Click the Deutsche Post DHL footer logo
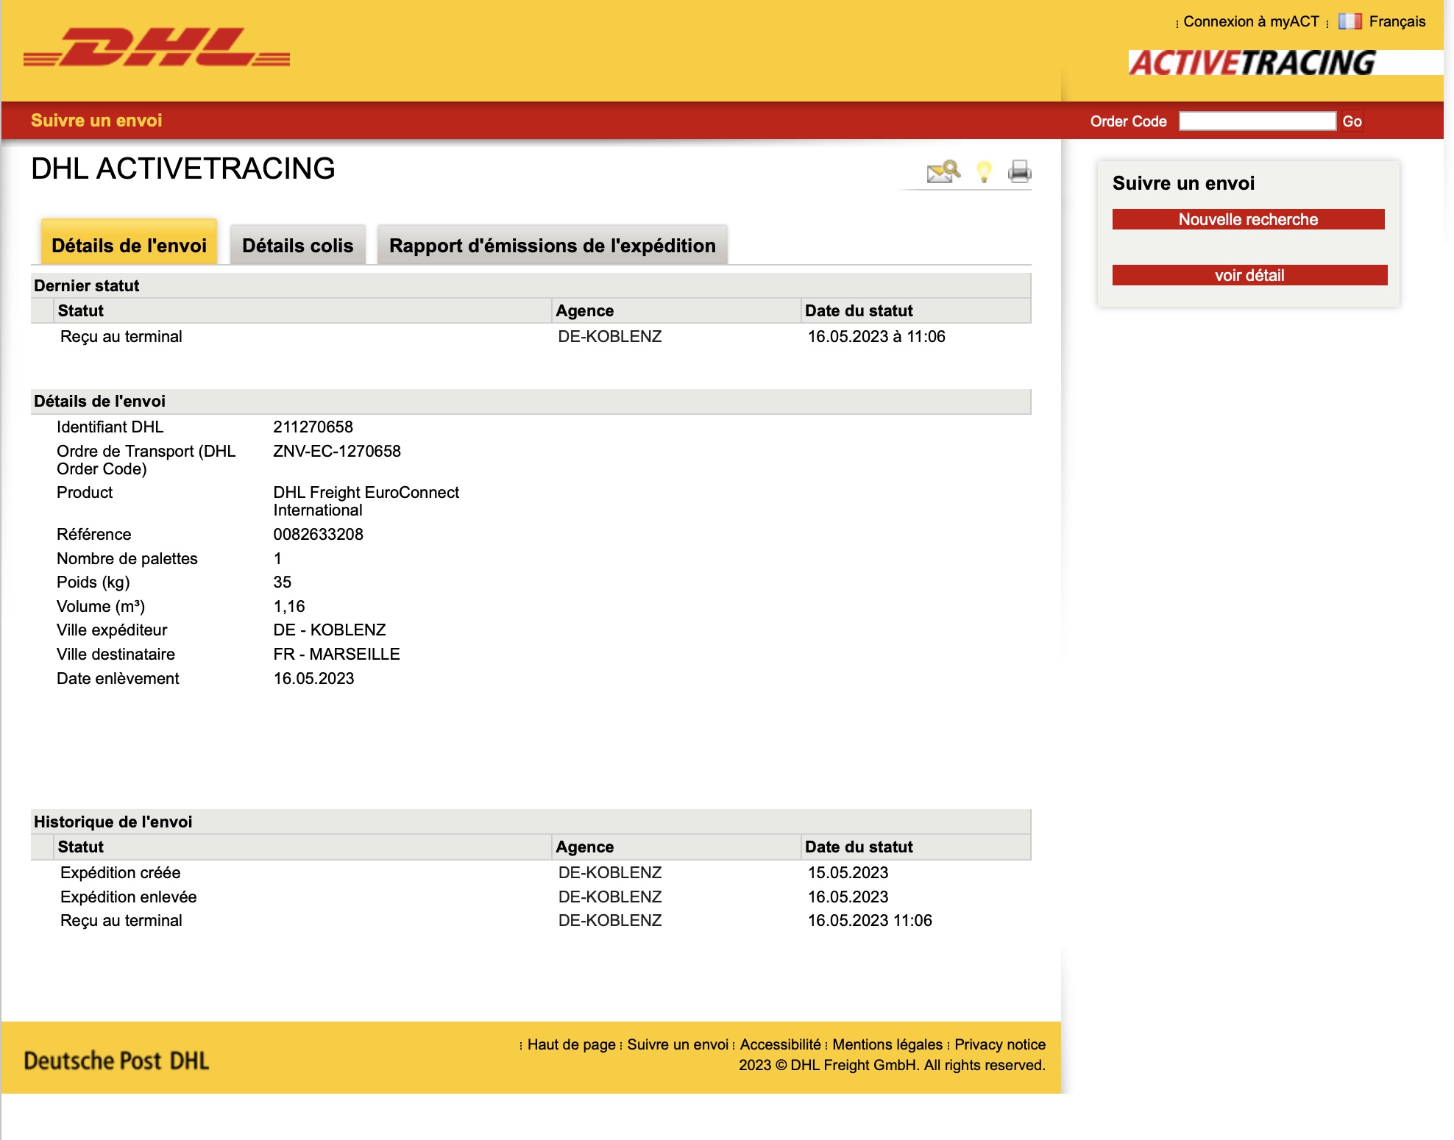 116,1061
